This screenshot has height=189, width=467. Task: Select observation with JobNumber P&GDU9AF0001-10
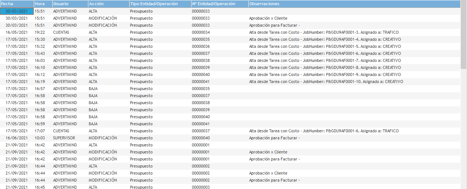(326, 82)
